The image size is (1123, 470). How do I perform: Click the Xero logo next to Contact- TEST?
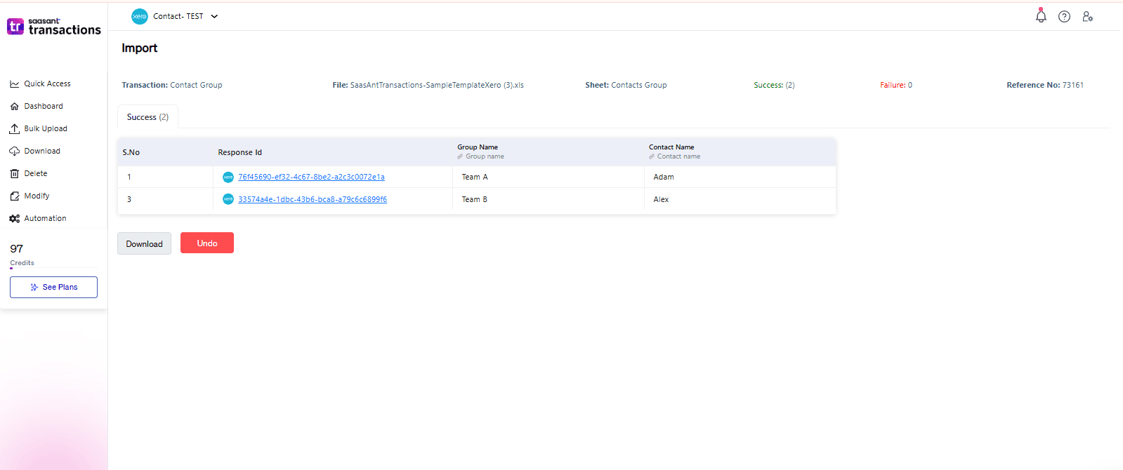click(140, 16)
